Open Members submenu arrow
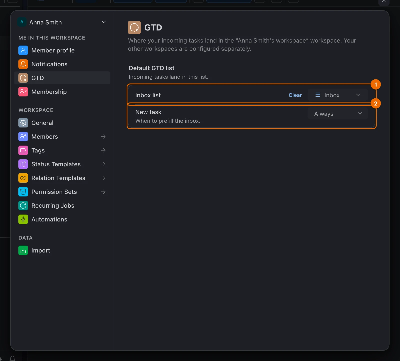Viewport: 400px width, 361px height. point(103,136)
